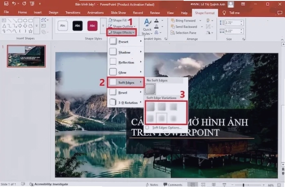Open Bring Forward dropdown arrow
Image resolution: width=285 pixels, height=187 pixels.
click(200, 20)
